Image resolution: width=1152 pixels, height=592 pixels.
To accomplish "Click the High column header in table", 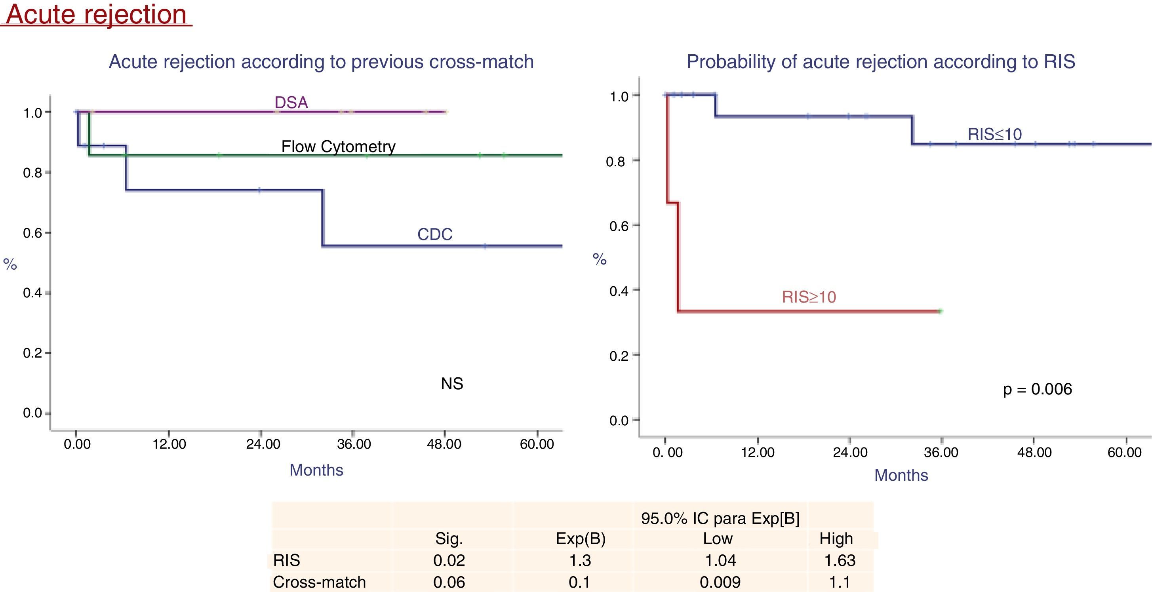I will [836, 539].
